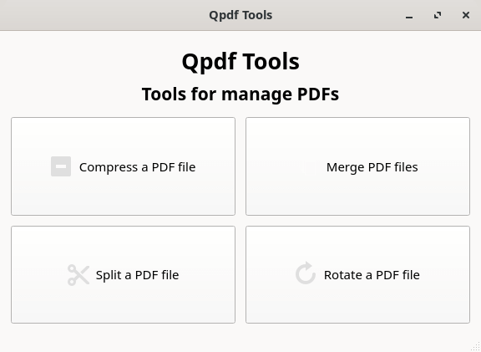Open Compress a PDF file tool
The image size is (481, 352).
[123, 166]
